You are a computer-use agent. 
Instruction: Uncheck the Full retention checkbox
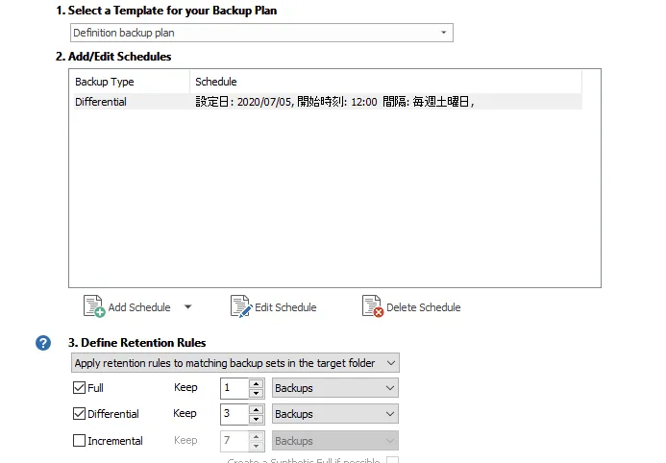(x=79, y=387)
